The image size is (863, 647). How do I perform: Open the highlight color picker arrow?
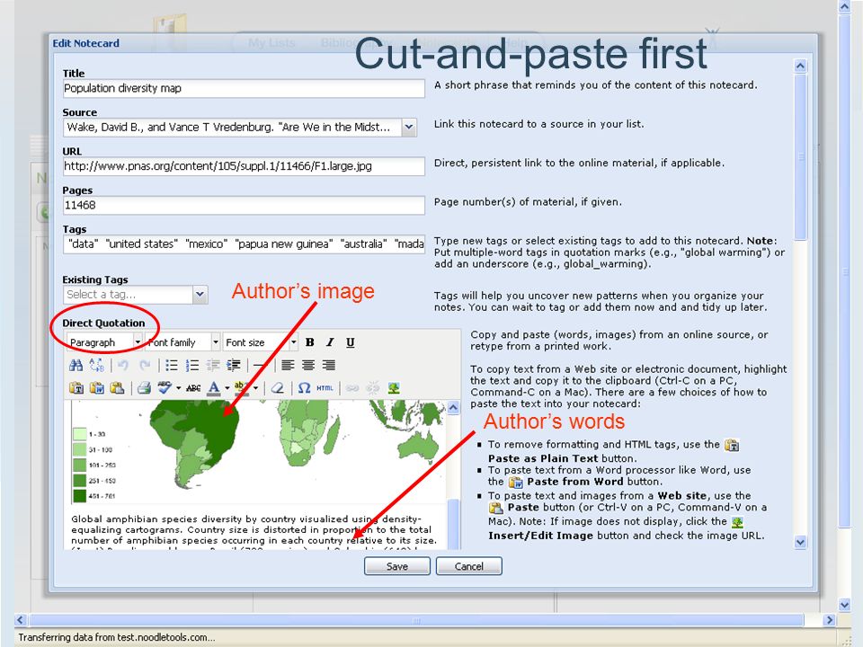click(255, 388)
